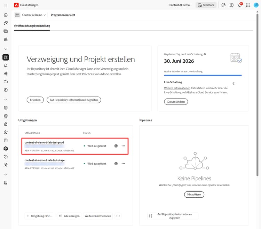Click the Erstellen button
261x229 pixels.
35,100
